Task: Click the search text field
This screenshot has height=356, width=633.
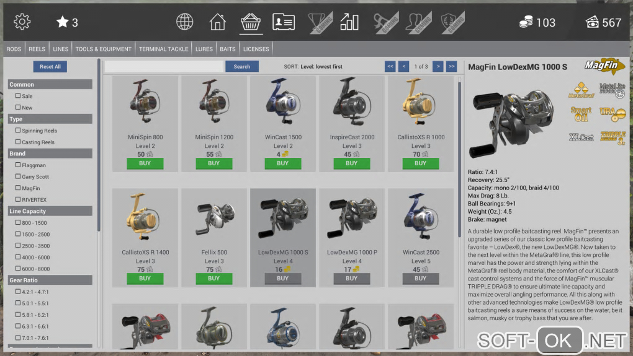Action: click(x=164, y=66)
